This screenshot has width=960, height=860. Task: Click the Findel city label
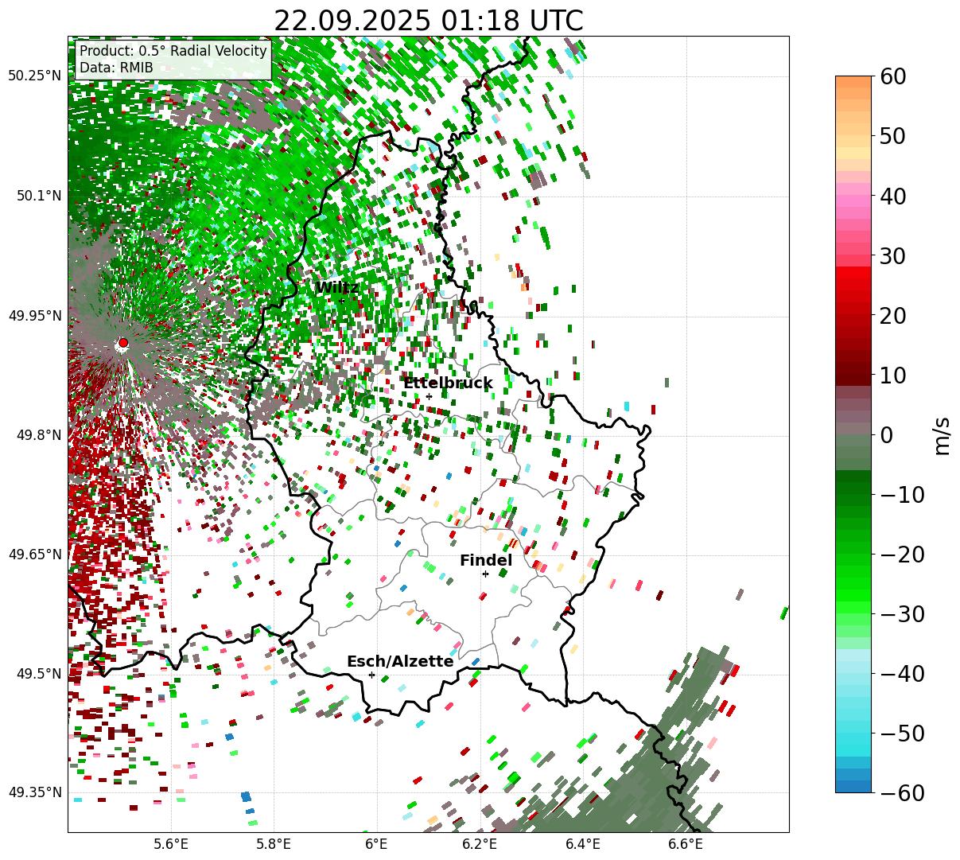point(486,561)
